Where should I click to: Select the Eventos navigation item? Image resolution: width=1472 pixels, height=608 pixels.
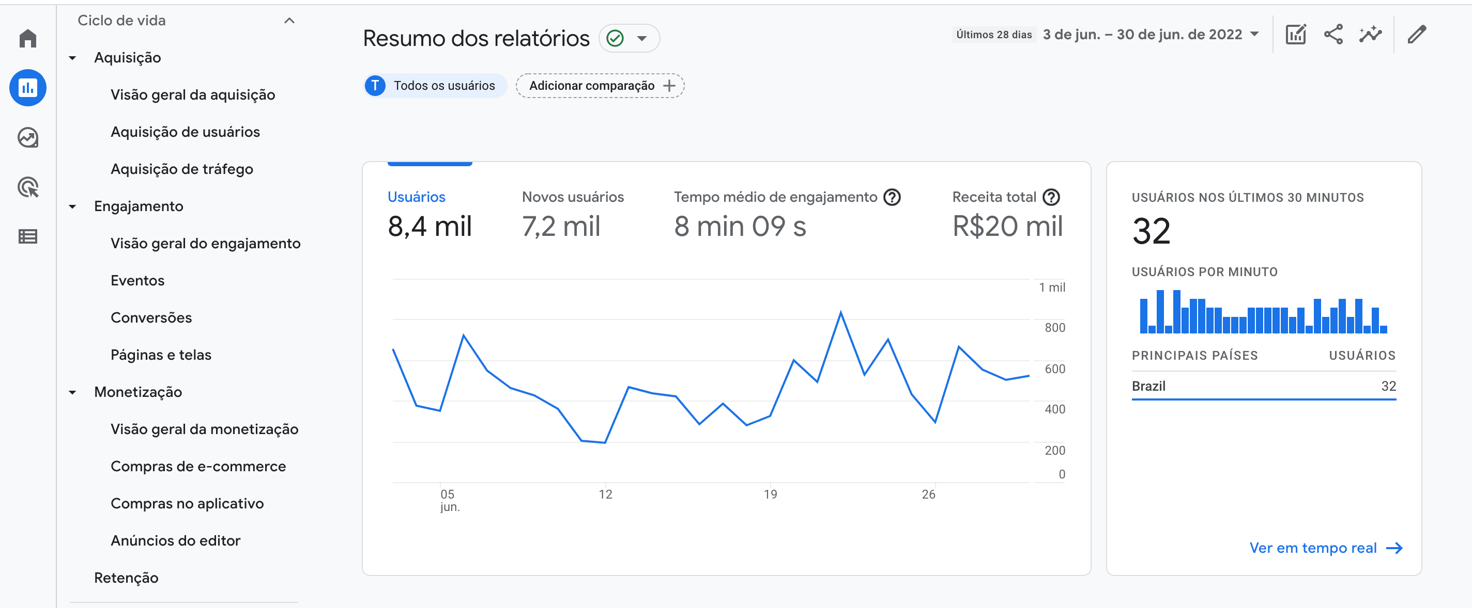[137, 280]
